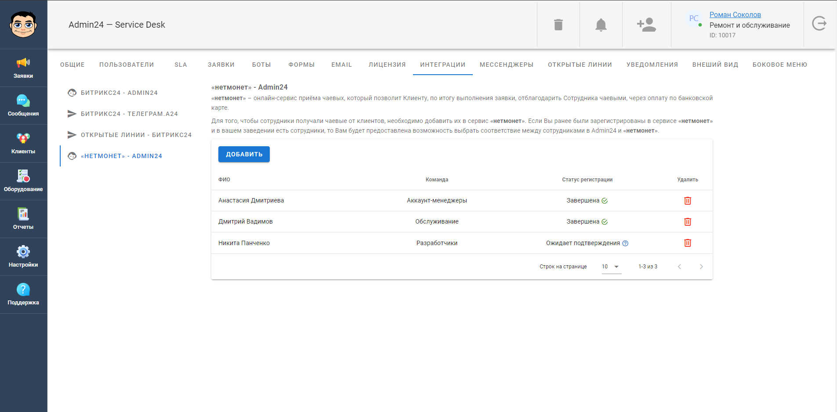Go to Клиенты in the sidebar
The height and width of the screenshot is (412, 837).
coord(23,144)
